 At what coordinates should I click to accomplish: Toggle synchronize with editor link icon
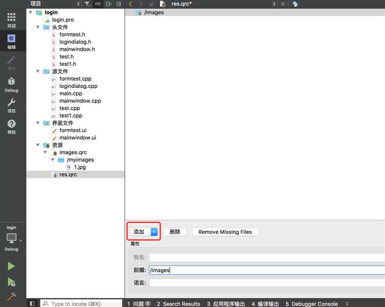click(x=98, y=4)
